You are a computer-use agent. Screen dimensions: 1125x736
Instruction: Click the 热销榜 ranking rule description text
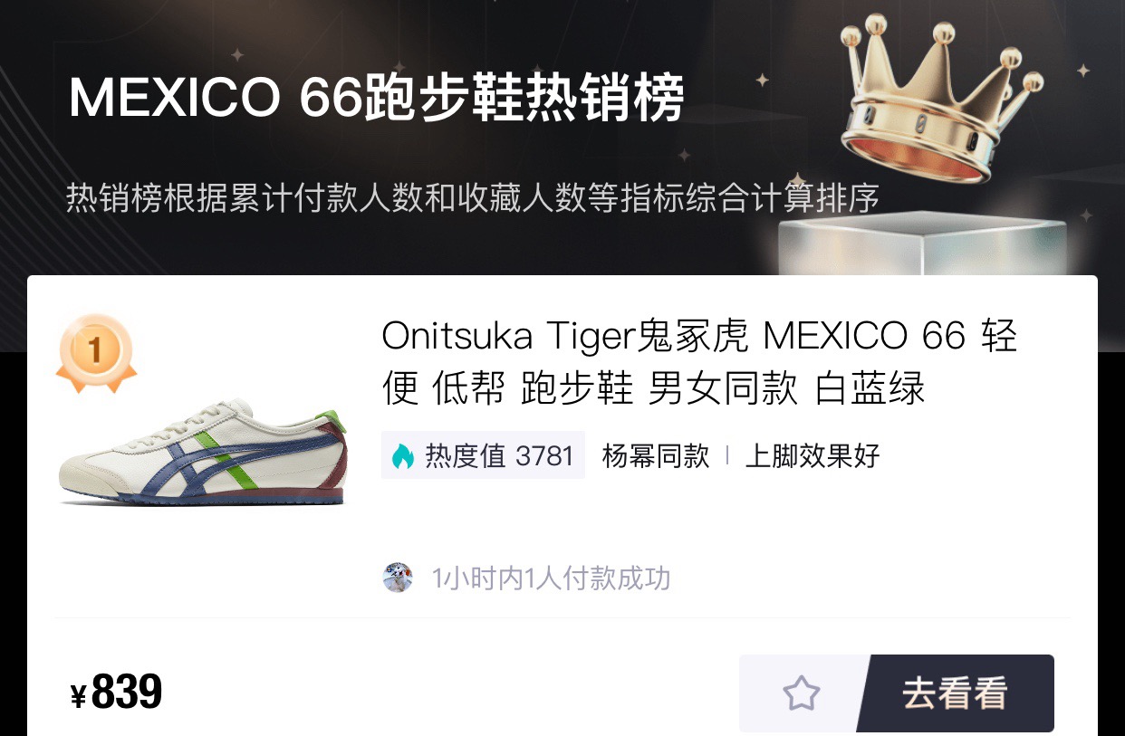[x=473, y=197]
